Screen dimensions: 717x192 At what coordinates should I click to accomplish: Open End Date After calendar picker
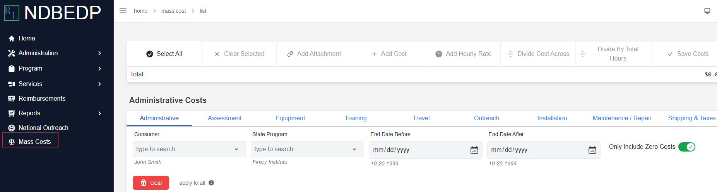pos(592,150)
